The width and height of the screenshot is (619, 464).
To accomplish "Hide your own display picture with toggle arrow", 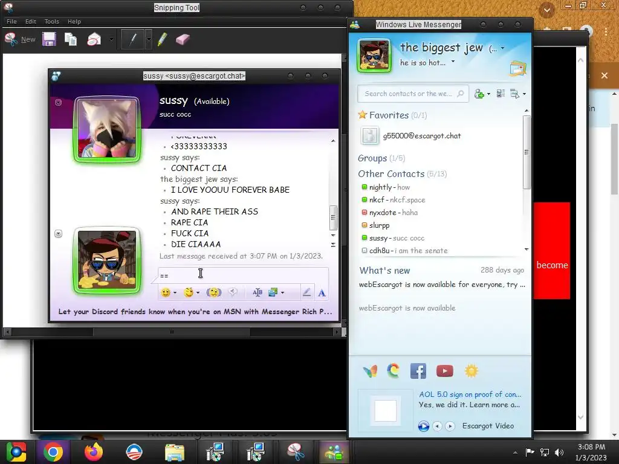I will [59, 234].
